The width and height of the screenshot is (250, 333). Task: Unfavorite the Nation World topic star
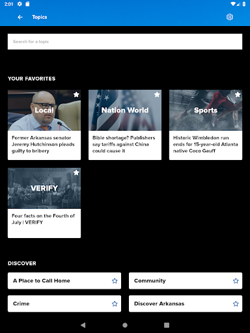tap(157, 94)
